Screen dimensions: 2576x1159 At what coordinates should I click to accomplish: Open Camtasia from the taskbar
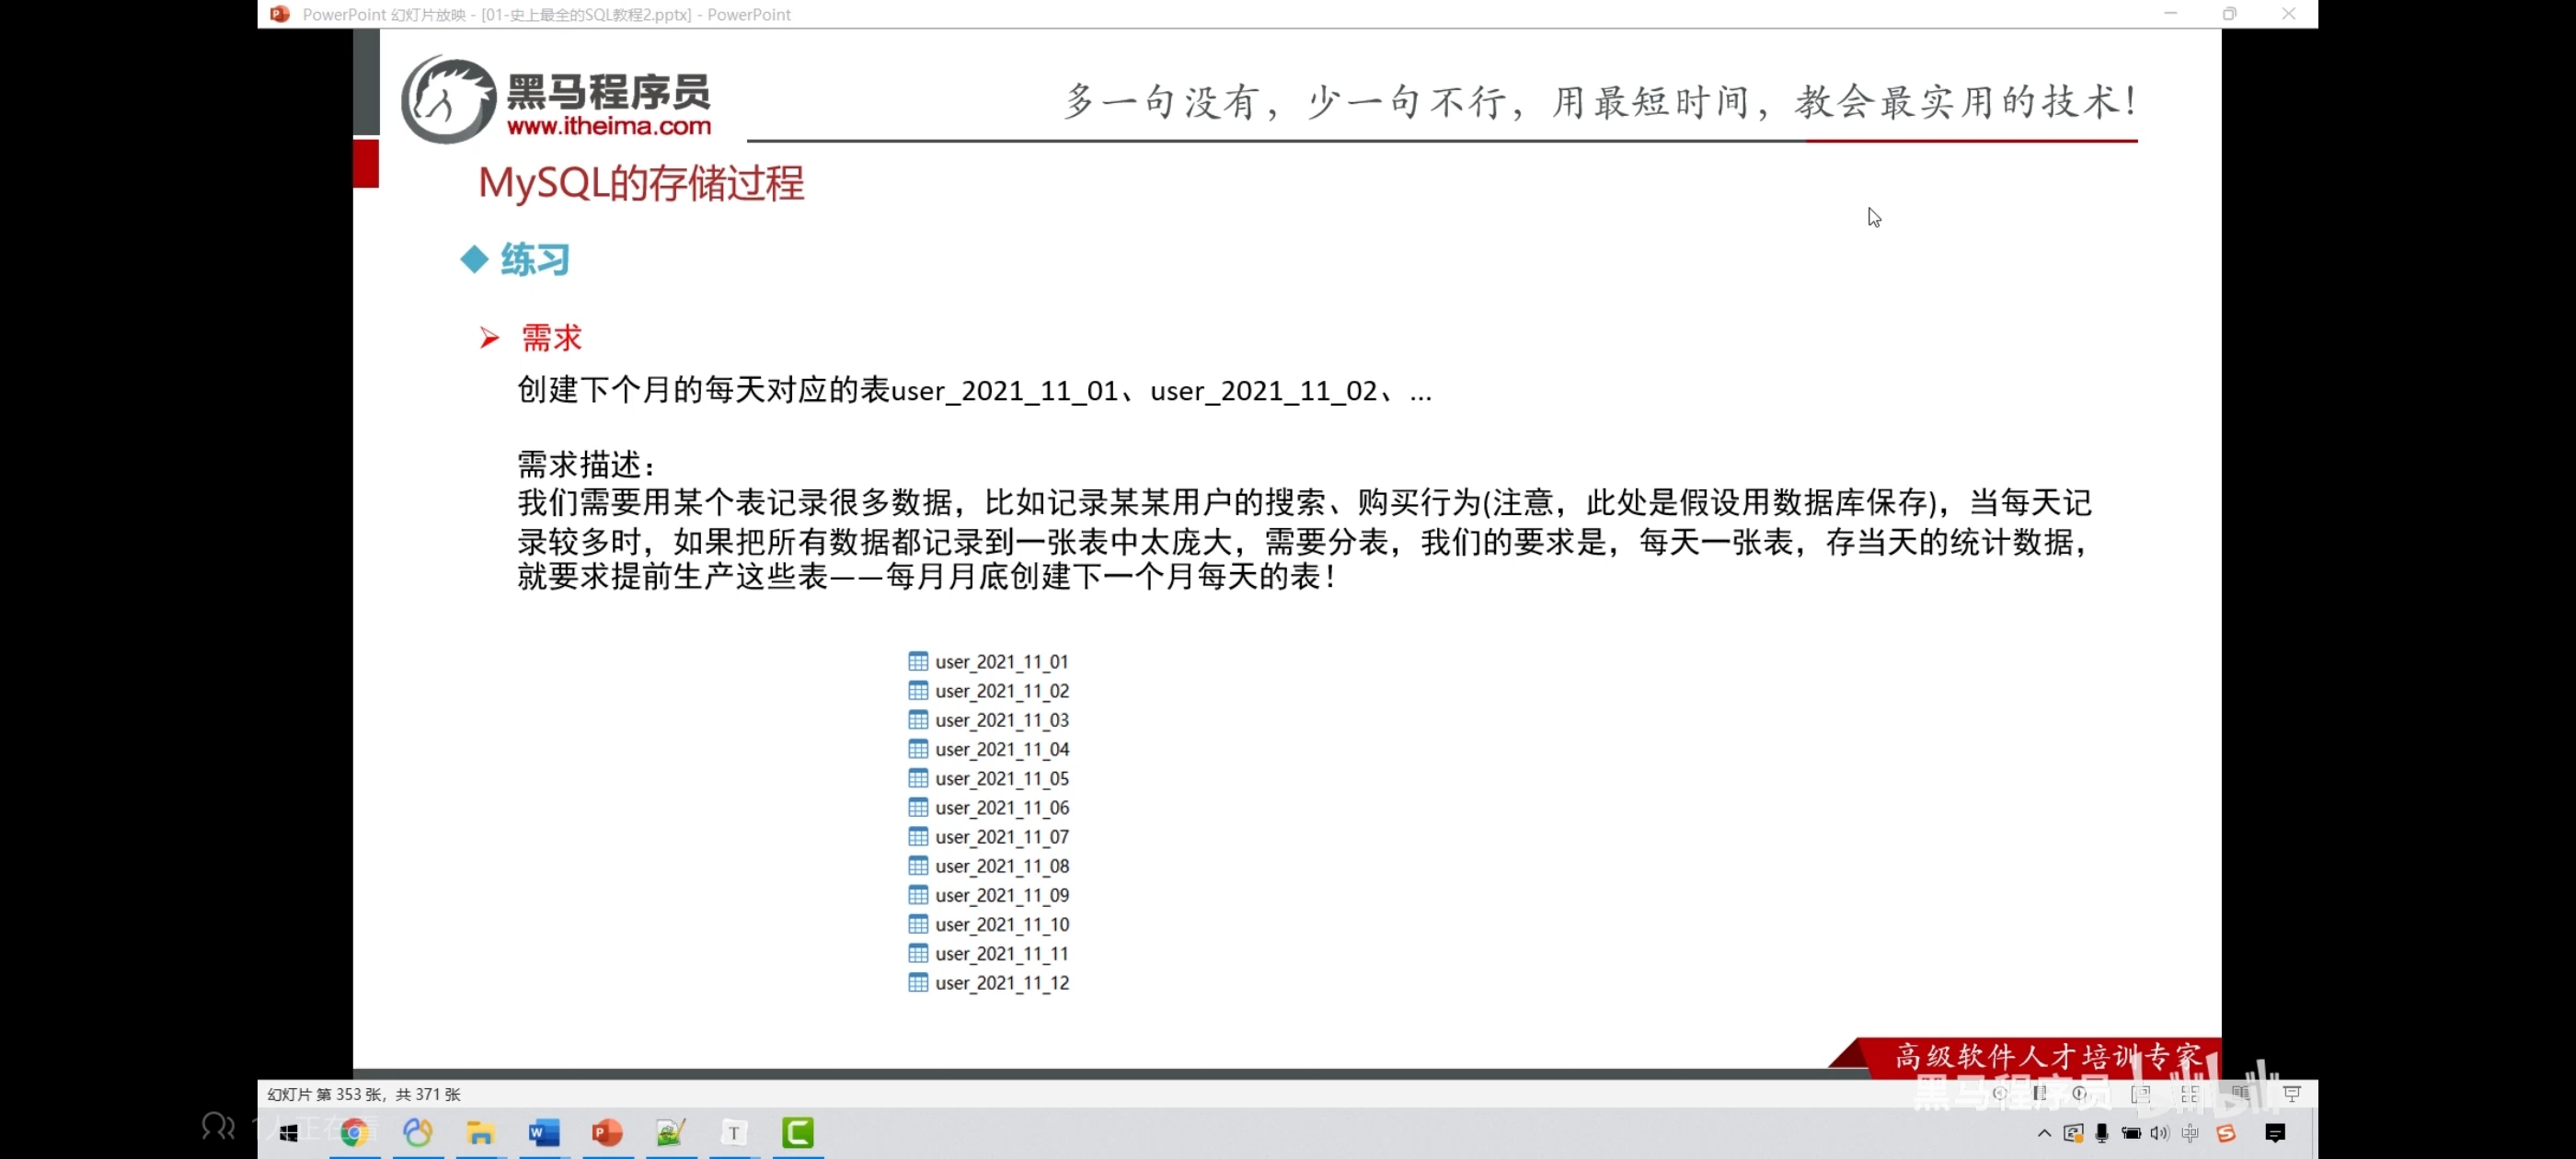point(797,1132)
